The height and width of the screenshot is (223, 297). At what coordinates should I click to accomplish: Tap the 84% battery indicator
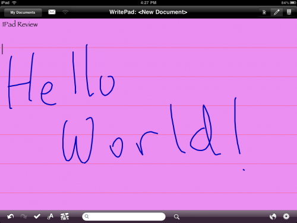pos(289,3)
